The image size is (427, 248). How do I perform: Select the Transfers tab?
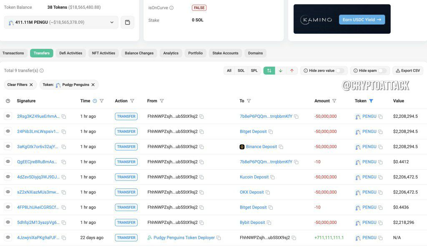[42, 53]
